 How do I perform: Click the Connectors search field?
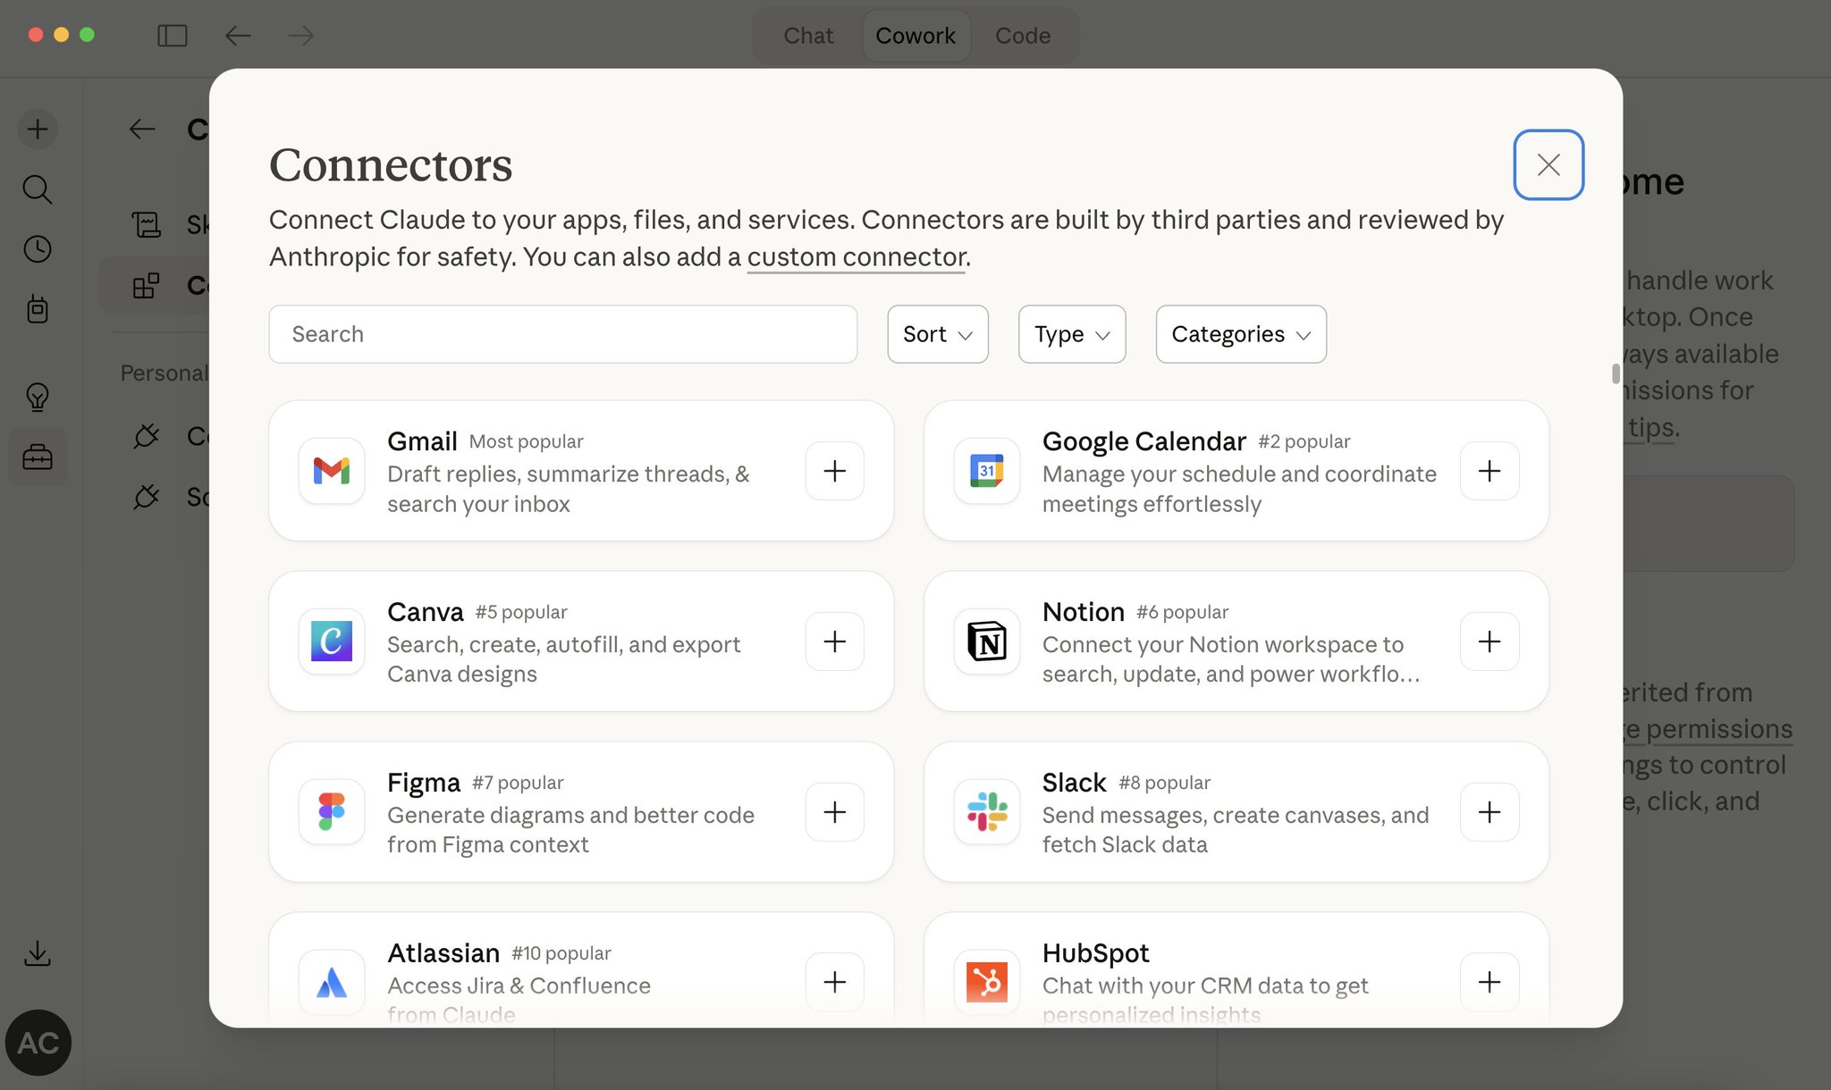pos(563,334)
